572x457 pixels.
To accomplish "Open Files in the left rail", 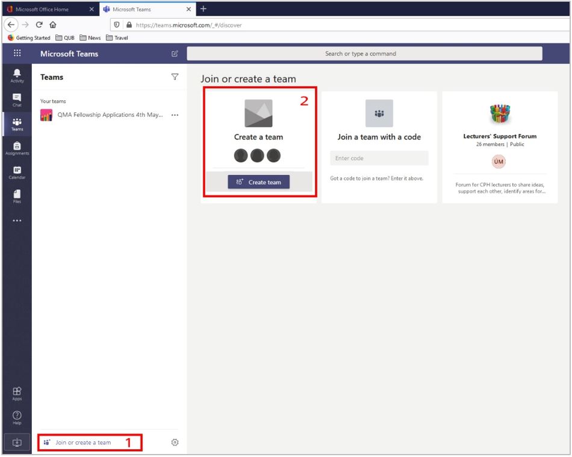I will 17,196.
